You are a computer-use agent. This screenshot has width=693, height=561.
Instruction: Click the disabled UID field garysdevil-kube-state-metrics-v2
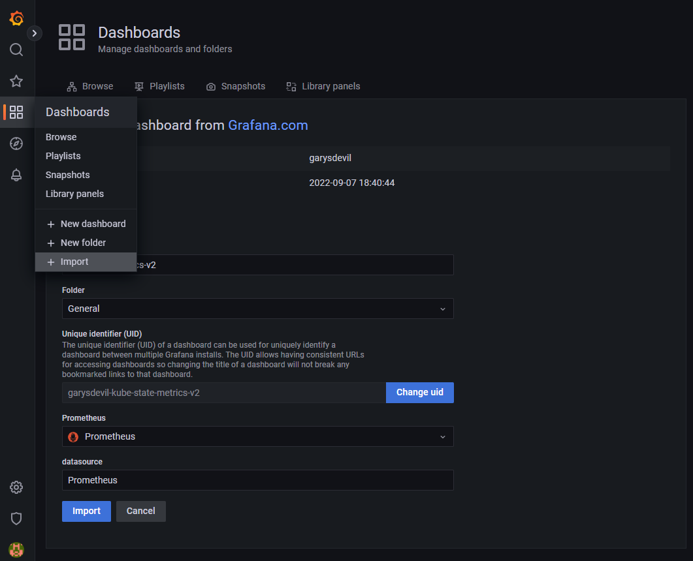[x=224, y=393]
